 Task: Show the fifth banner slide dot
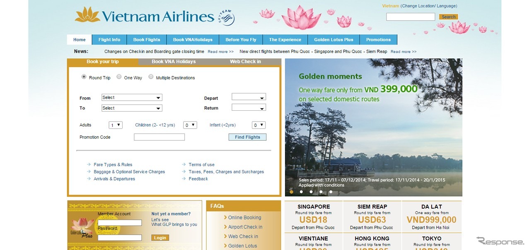[x=331, y=192]
